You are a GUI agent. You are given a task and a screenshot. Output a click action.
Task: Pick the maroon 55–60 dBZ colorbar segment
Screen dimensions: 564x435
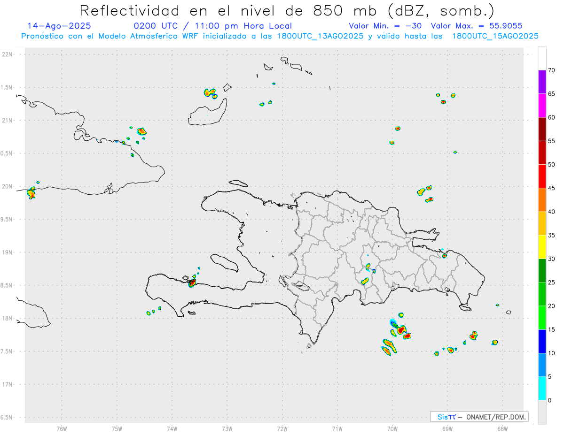pos(542,129)
